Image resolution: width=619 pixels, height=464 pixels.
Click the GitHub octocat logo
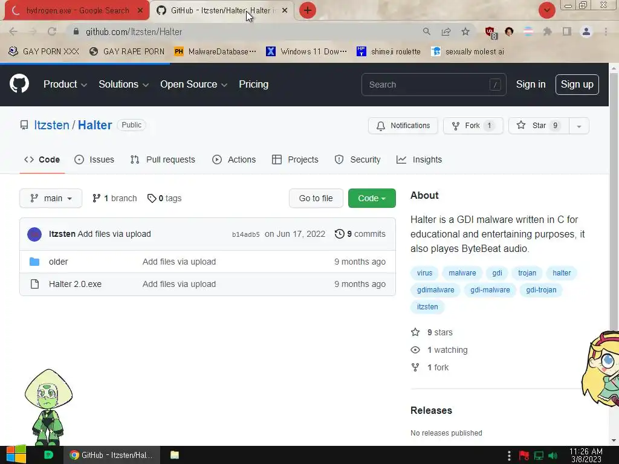coord(19,83)
